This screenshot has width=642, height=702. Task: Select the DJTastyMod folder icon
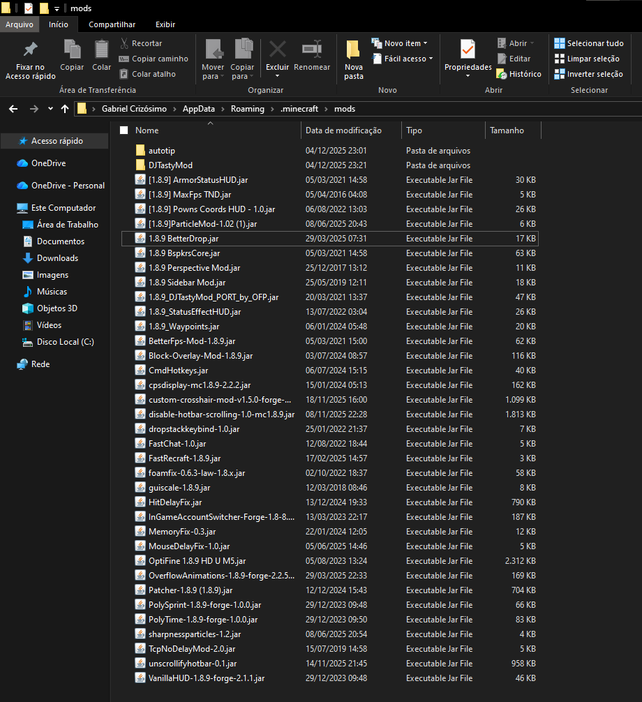point(140,165)
